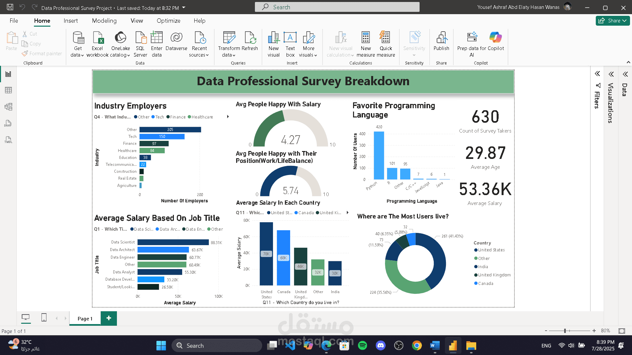The height and width of the screenshot is (355, 632).
Task: Open the View ribbon tab
Action: point(137,21)
